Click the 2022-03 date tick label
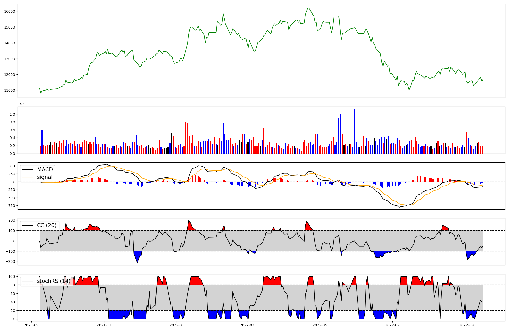Viewport: 509px width, 331px height. pyautogui.click(x=247, y=325)
